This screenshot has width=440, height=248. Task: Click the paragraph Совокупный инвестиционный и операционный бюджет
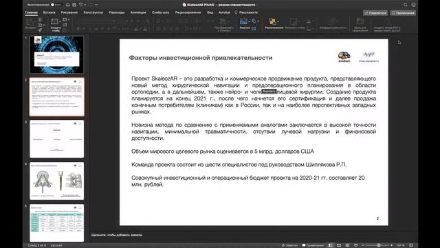point(247,181)
